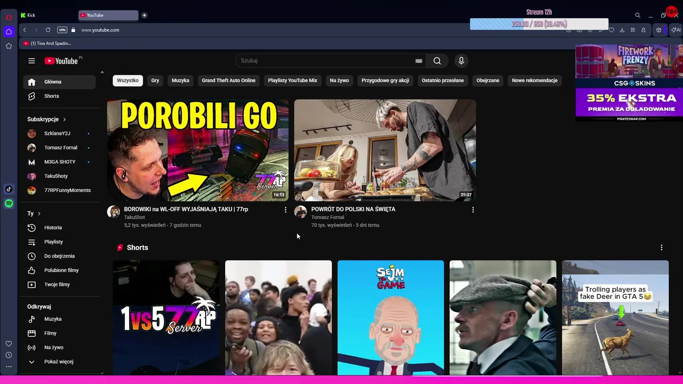Expand the Subskrypcje section chevron
This screenshot has width=683, height=384.
click(65, 119)
